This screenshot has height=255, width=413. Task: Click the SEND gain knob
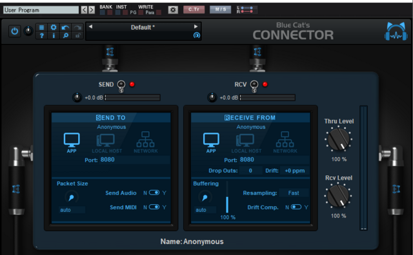[77, 97]
